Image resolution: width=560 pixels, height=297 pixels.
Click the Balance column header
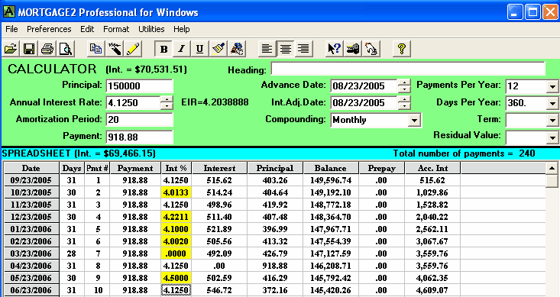pyautogui.click(x=331, y=168)
